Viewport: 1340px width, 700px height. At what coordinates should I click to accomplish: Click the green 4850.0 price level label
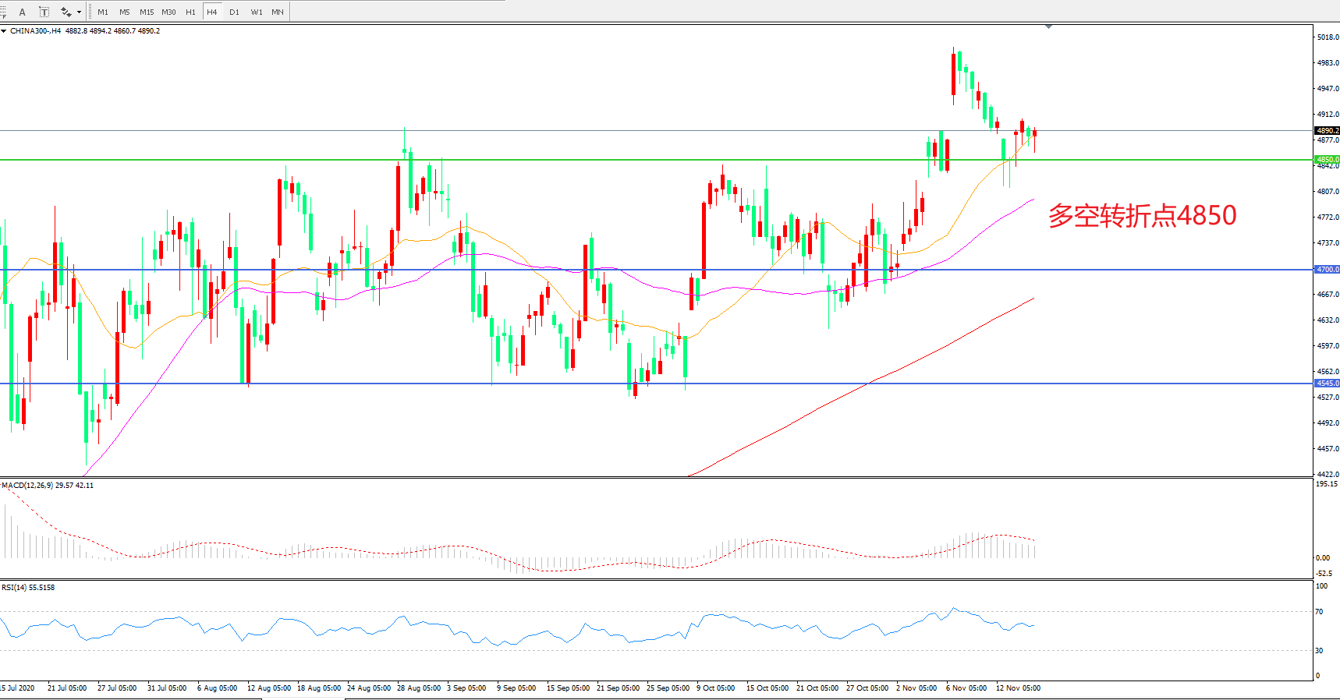click(1327, 160)
